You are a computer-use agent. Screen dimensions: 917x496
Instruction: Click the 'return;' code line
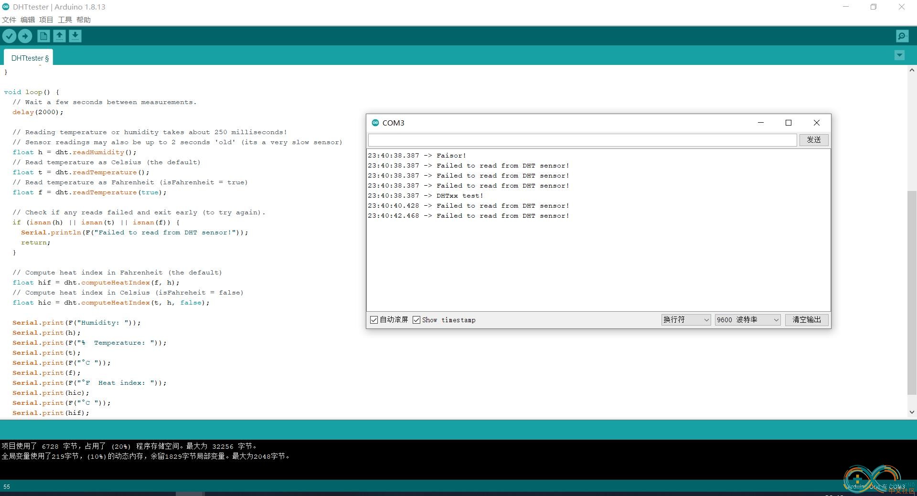point(35,243)
